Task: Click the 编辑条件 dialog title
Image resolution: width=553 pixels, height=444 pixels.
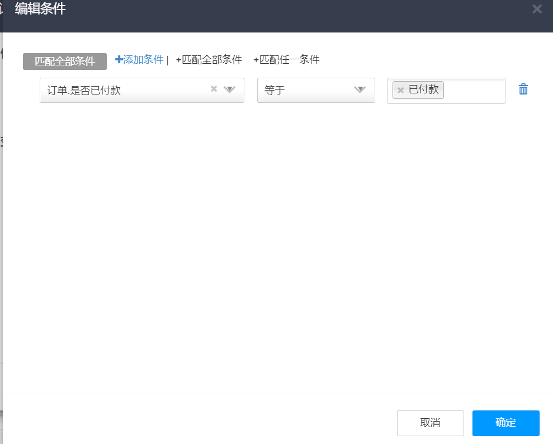Action: coord(40,8)
